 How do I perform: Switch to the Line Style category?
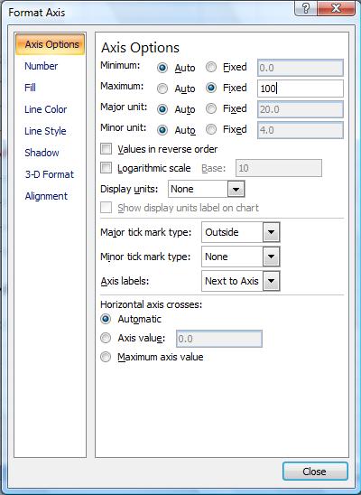45,131
